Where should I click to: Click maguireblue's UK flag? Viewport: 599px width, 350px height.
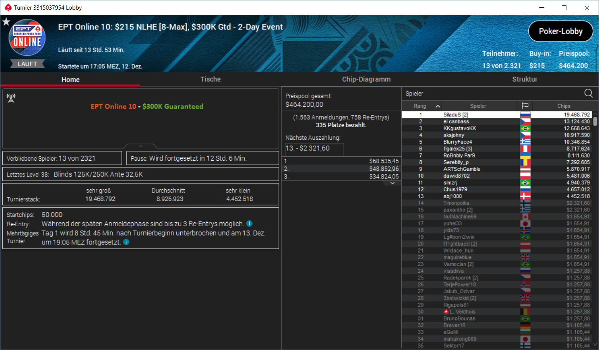tap(525, 257)
